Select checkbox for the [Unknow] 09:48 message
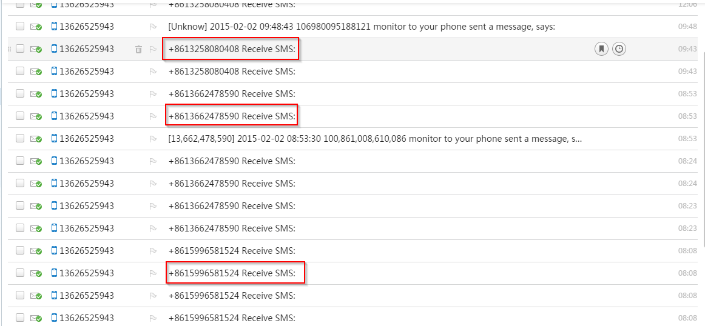This screenshot has height=326, width=705. point(20,27)
